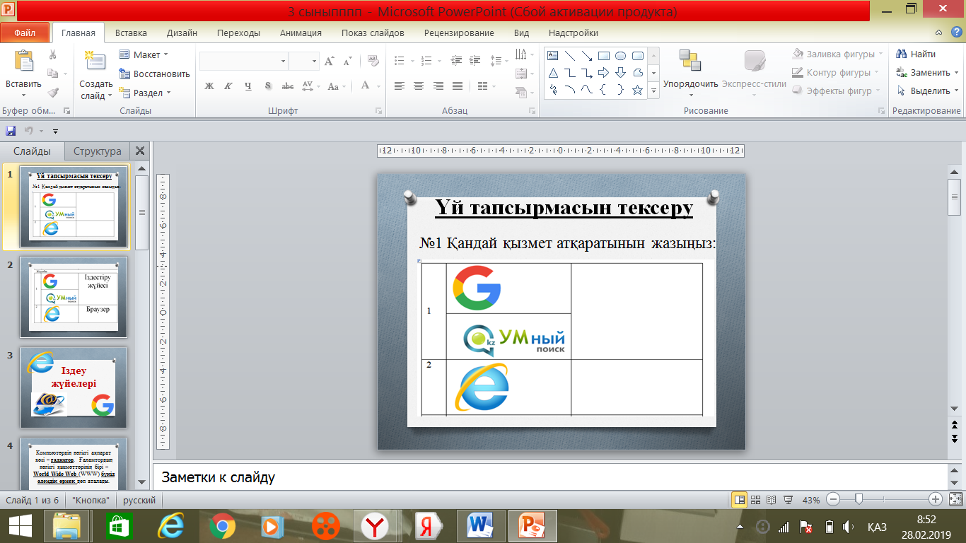Click the Save icon in quick access toolbar

[x=11, y=131]
